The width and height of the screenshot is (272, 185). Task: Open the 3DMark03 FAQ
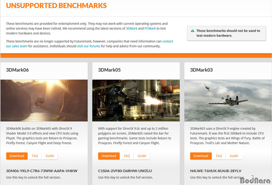(219, 156)
